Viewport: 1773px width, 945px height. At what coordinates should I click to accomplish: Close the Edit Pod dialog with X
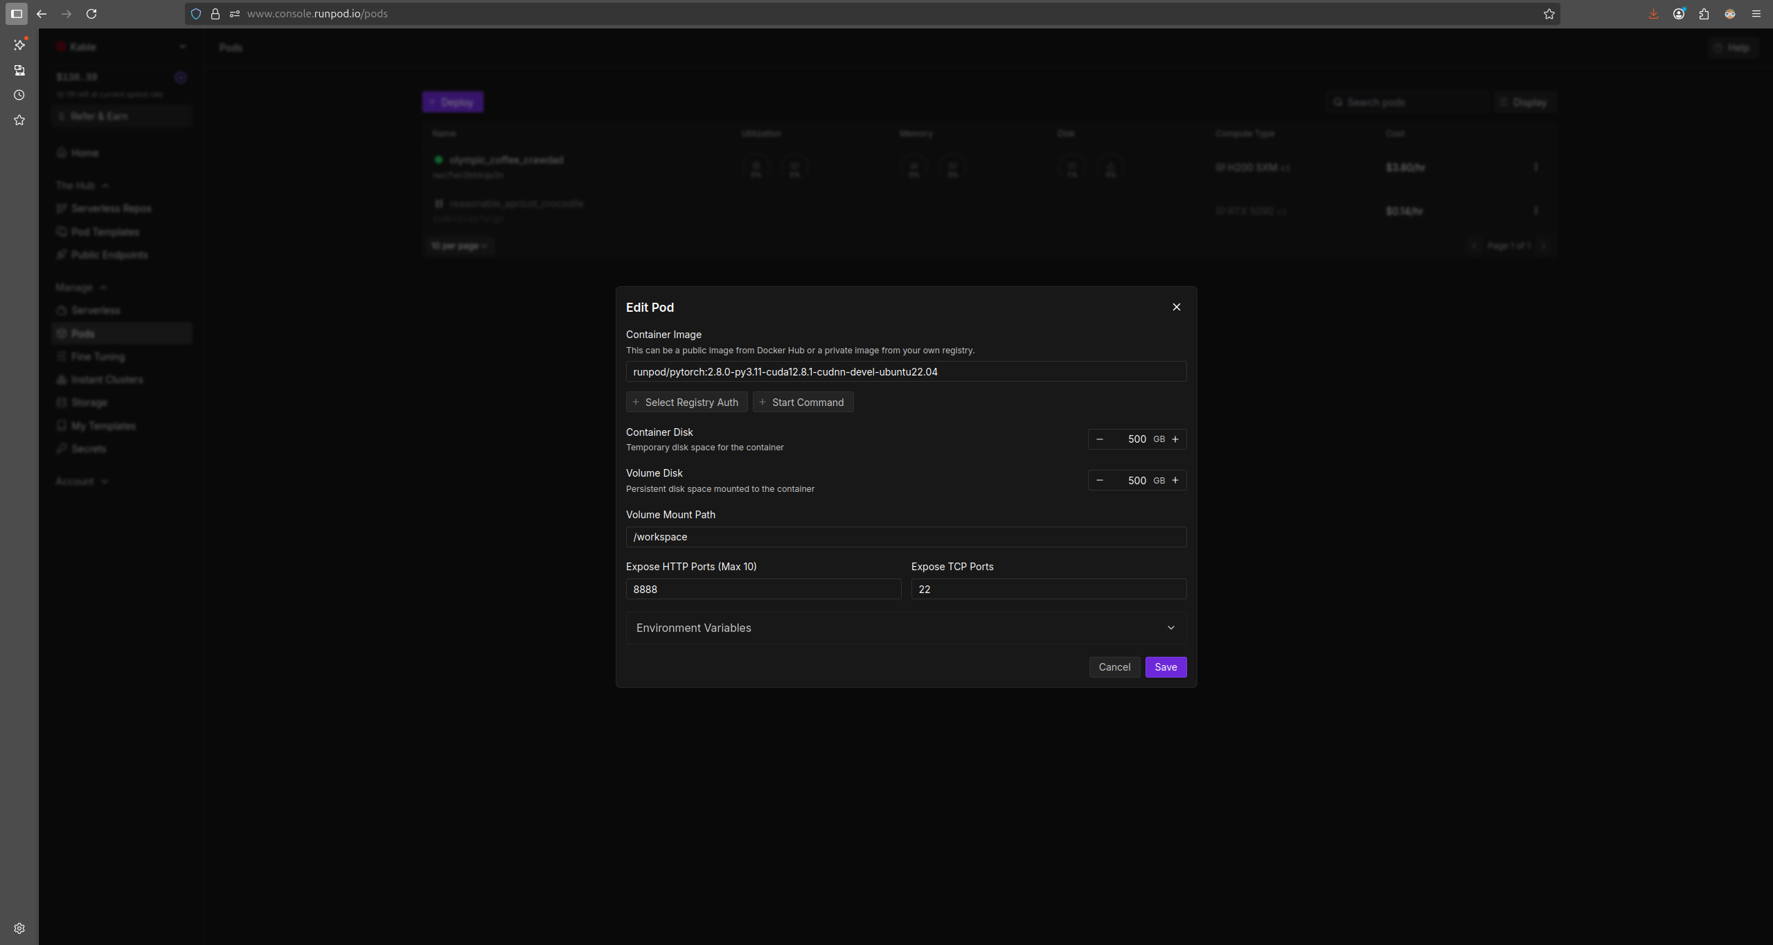(x=1176, y=307)
